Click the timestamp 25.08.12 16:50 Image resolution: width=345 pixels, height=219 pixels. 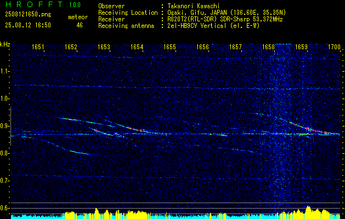tap(28, 25)
